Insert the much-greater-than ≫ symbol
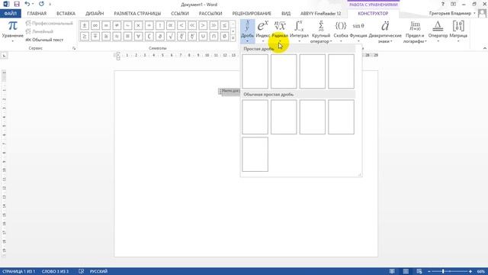 click(x=213, y=25)
